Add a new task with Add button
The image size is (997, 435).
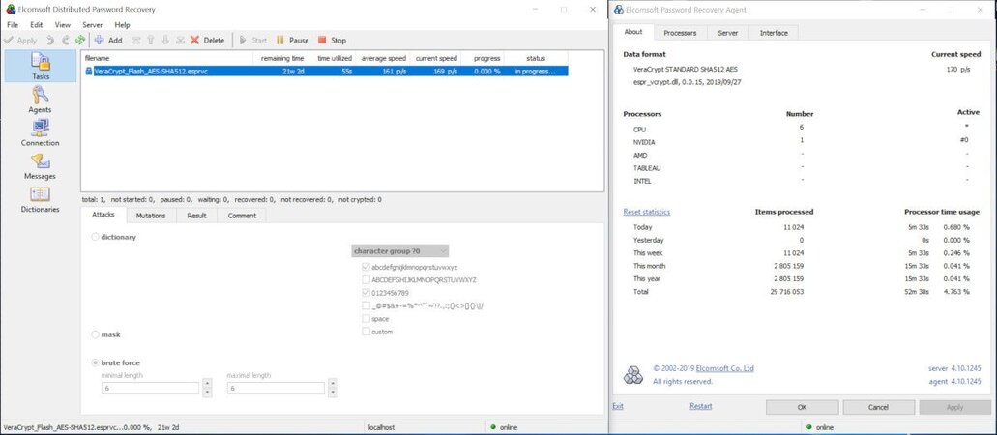tap(108, 40)
